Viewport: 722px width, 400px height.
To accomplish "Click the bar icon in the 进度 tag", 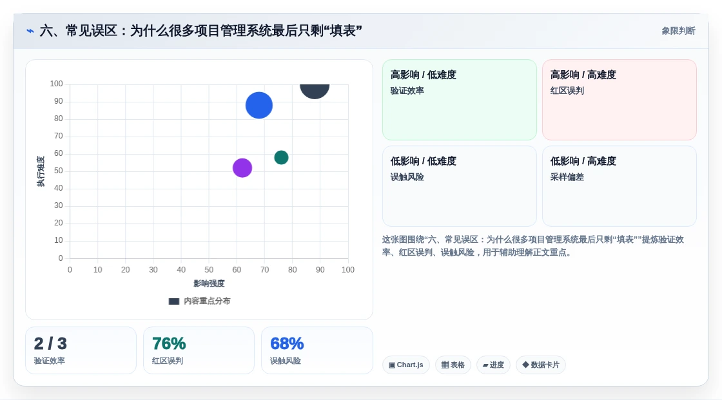I will click(485, 365).
